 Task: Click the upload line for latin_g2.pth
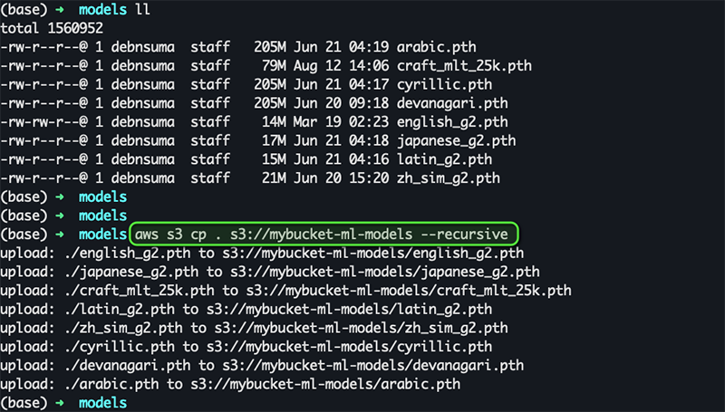click(x=246, y=310)
